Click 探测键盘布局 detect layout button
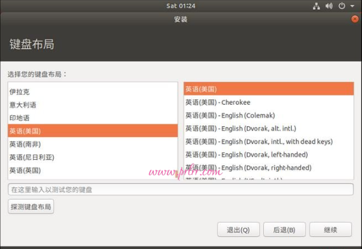Image resolution: width=362 pixels, height=249 pixels. [x=31, y=206]
